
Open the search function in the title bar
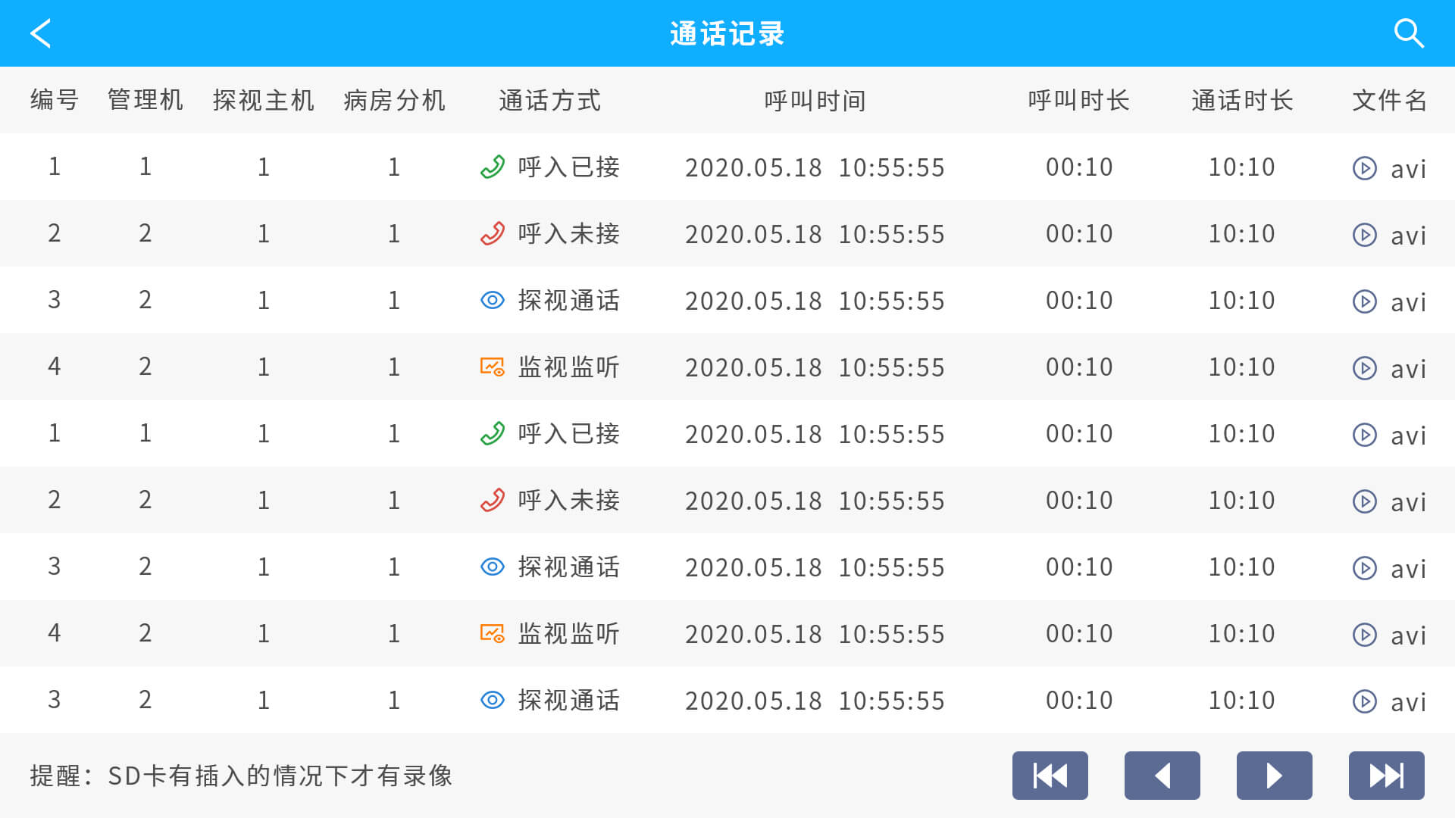point(1407,33)
